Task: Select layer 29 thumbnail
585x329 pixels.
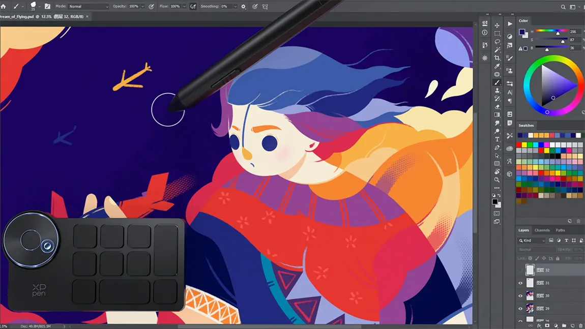Action: pyautogui.click(x=530, y=309)
